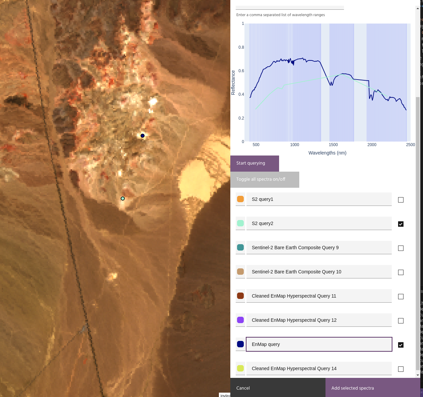
Task: Uncheck the S2 query2 checkbox
Action: [x=401, y=224]
